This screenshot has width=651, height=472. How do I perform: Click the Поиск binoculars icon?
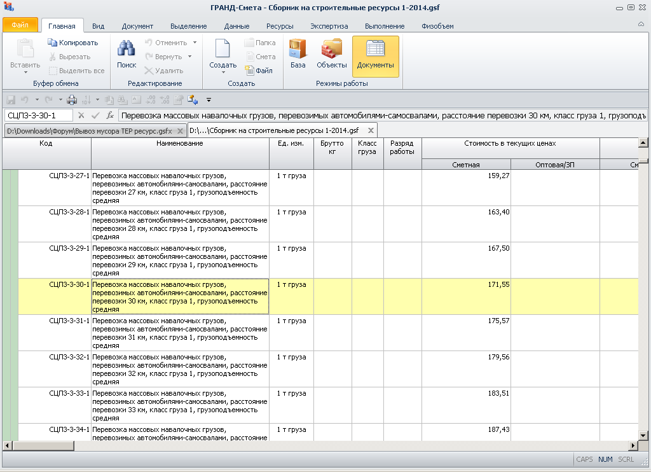coord(127,50)
